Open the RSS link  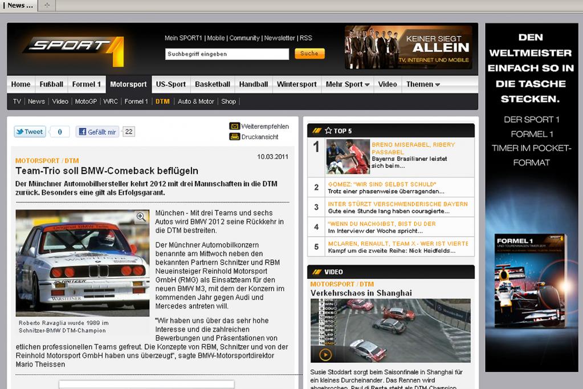click(x=306, y=38)
